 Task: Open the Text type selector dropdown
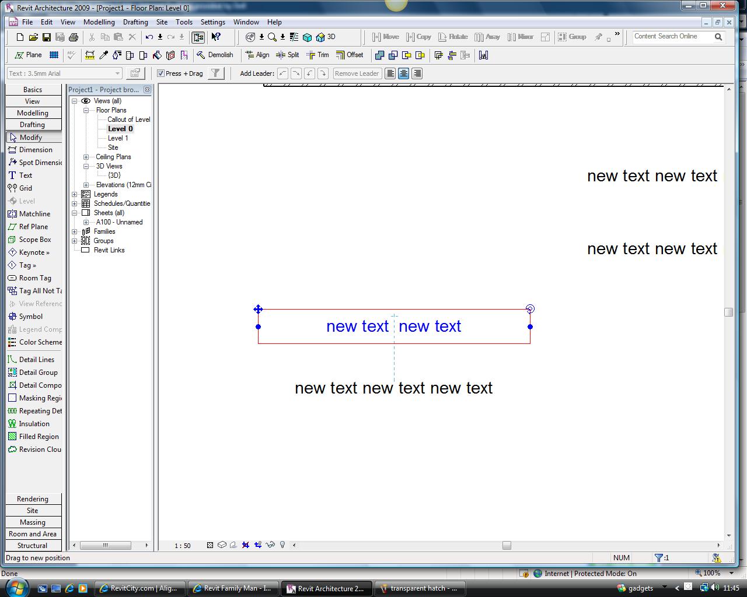click(64, 73)
